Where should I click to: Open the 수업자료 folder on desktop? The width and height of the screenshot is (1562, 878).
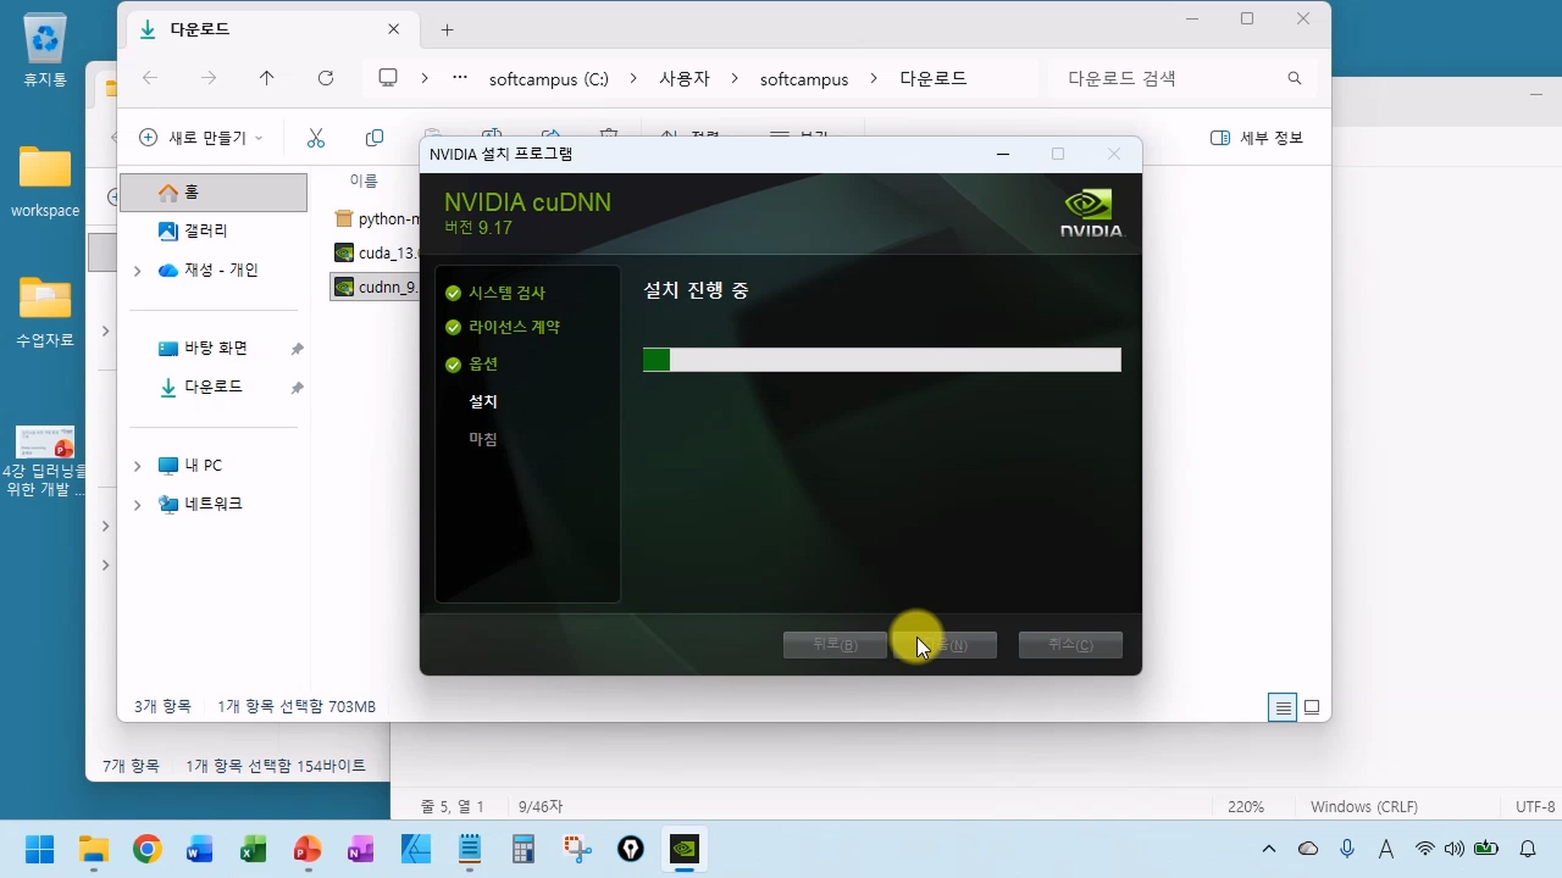point(45,311)
